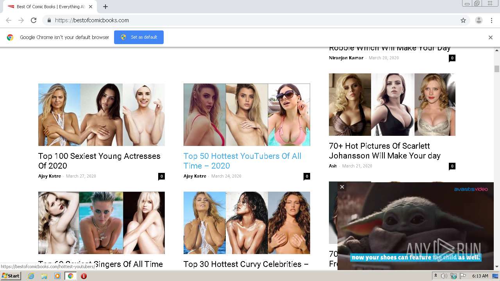Click the March 21, 2020 date text
This screenshot has width=500, height=281.
pyautogui.click(x=357, y=166)
